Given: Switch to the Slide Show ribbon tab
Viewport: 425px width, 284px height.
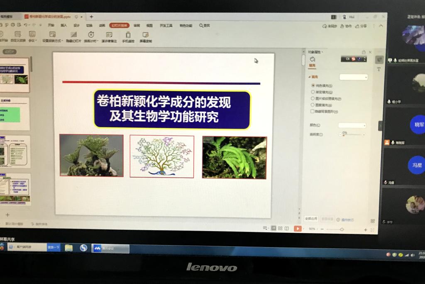Looking at the screenshot, I should (119, 25).
